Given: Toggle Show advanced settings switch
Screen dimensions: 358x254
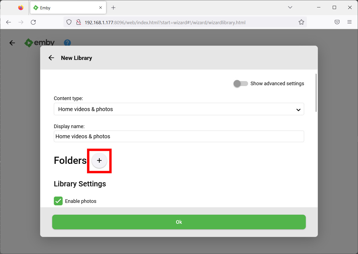Looking at the screenshot, I should (241, 84).
